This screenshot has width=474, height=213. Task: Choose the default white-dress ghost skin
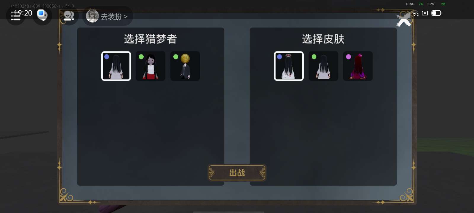323,66
